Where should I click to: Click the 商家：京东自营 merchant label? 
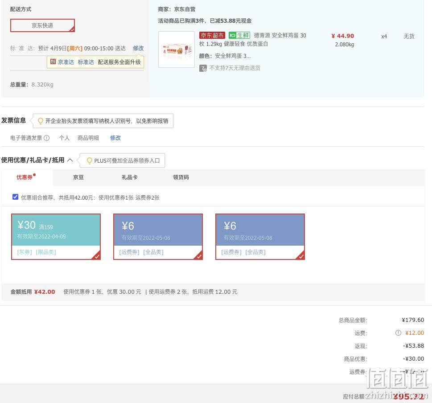pyautogui.click(x=177, y=9)
